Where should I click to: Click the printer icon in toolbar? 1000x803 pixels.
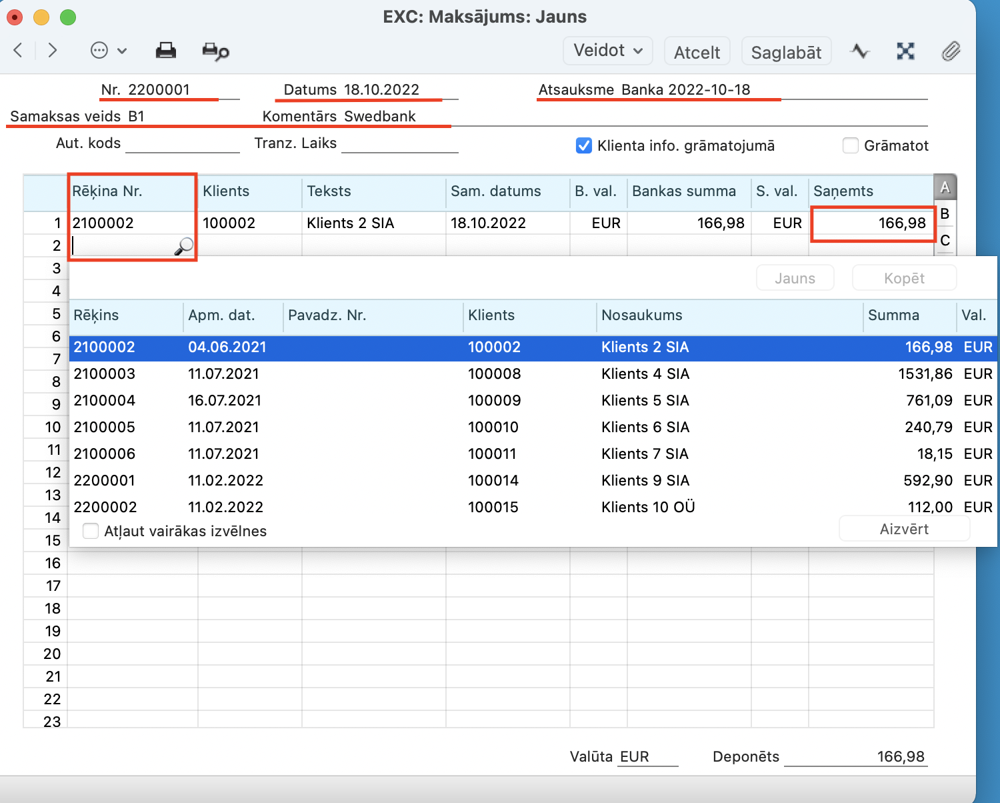coord(165,51)
